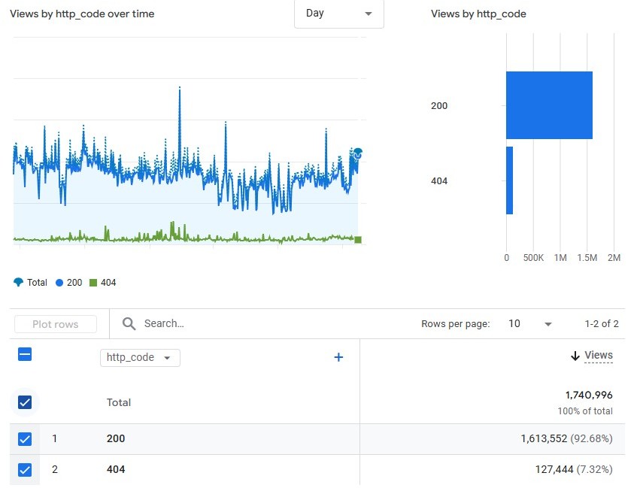640x488 pixels.
Task: Click the plus icon to add a dimension
Action: [338, 357]
